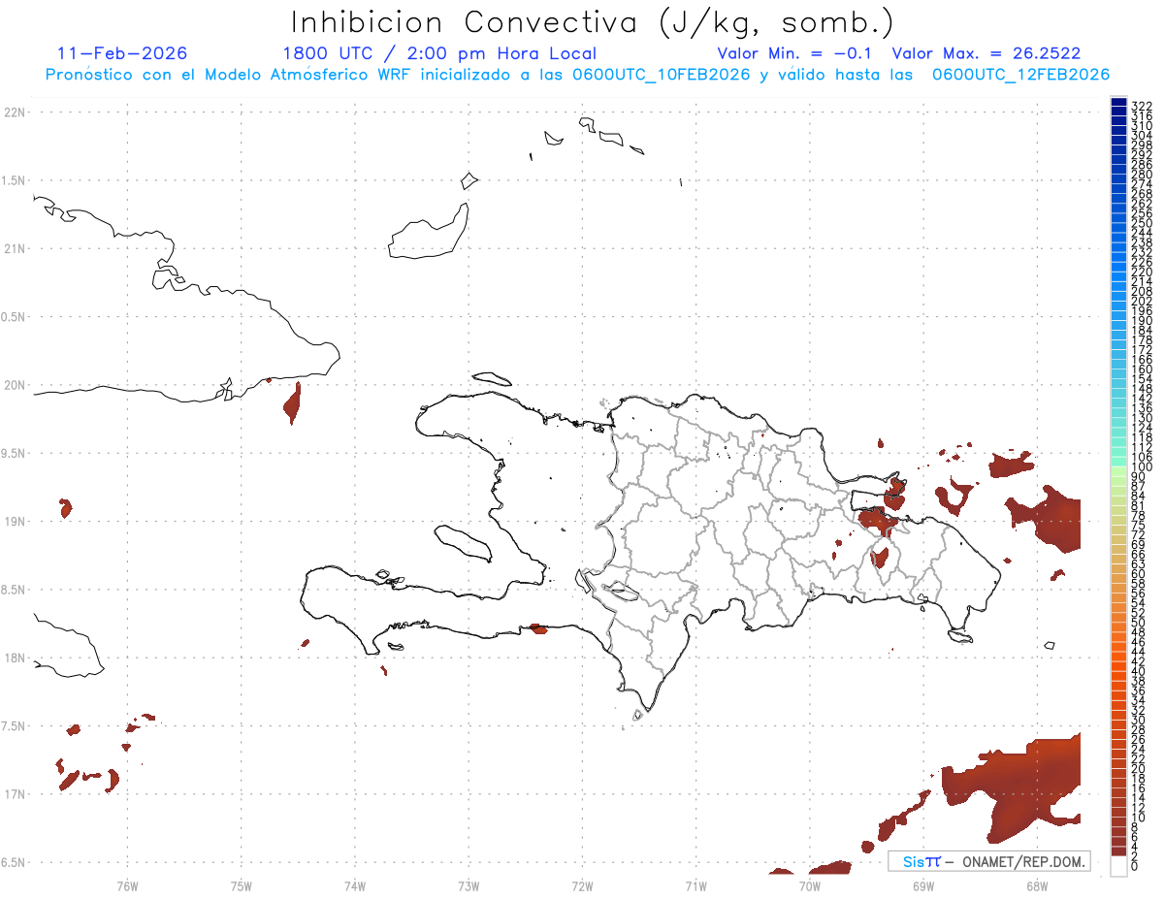Click the 'Valor Min. = -0.1' readout
The width and height of the screenshot is (1164, 899).
[x=796, y=53]
